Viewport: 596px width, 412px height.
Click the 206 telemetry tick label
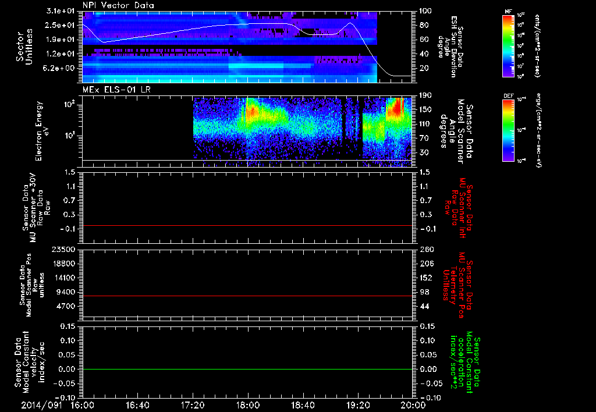point(427,264)
